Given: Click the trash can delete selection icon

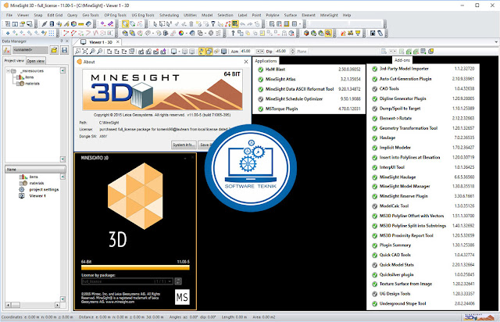Looking at the screenshot, I should click(x=191, y=24).
